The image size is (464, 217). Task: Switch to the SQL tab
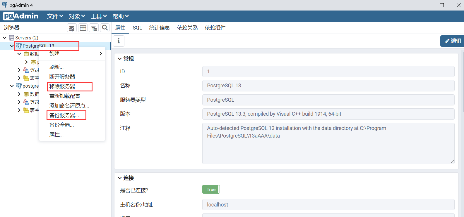pyautogui.click(x=137, y=28)
